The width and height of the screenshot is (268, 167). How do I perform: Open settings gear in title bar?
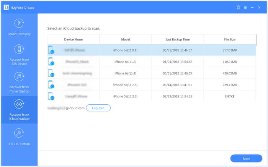(x=239, y=8)
